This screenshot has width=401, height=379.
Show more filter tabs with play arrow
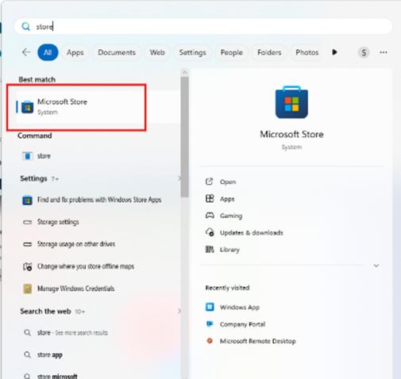(x=334, y=52)
